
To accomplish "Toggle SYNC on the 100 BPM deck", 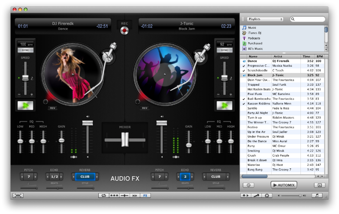I will pos(25,50).
